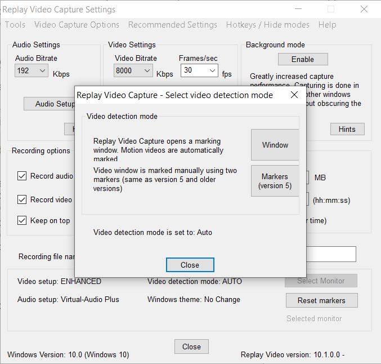
Task: Click the Hints button
Action: [347, 129]
